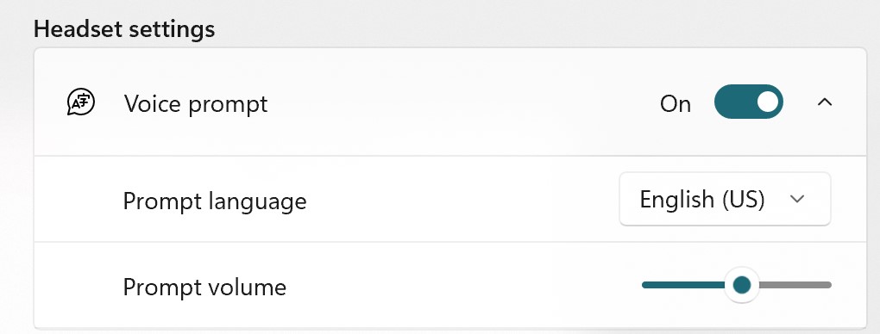Click the white knob of the Voice prompt switch
This screenshot has width=880, height=334.
click(767, 102)
